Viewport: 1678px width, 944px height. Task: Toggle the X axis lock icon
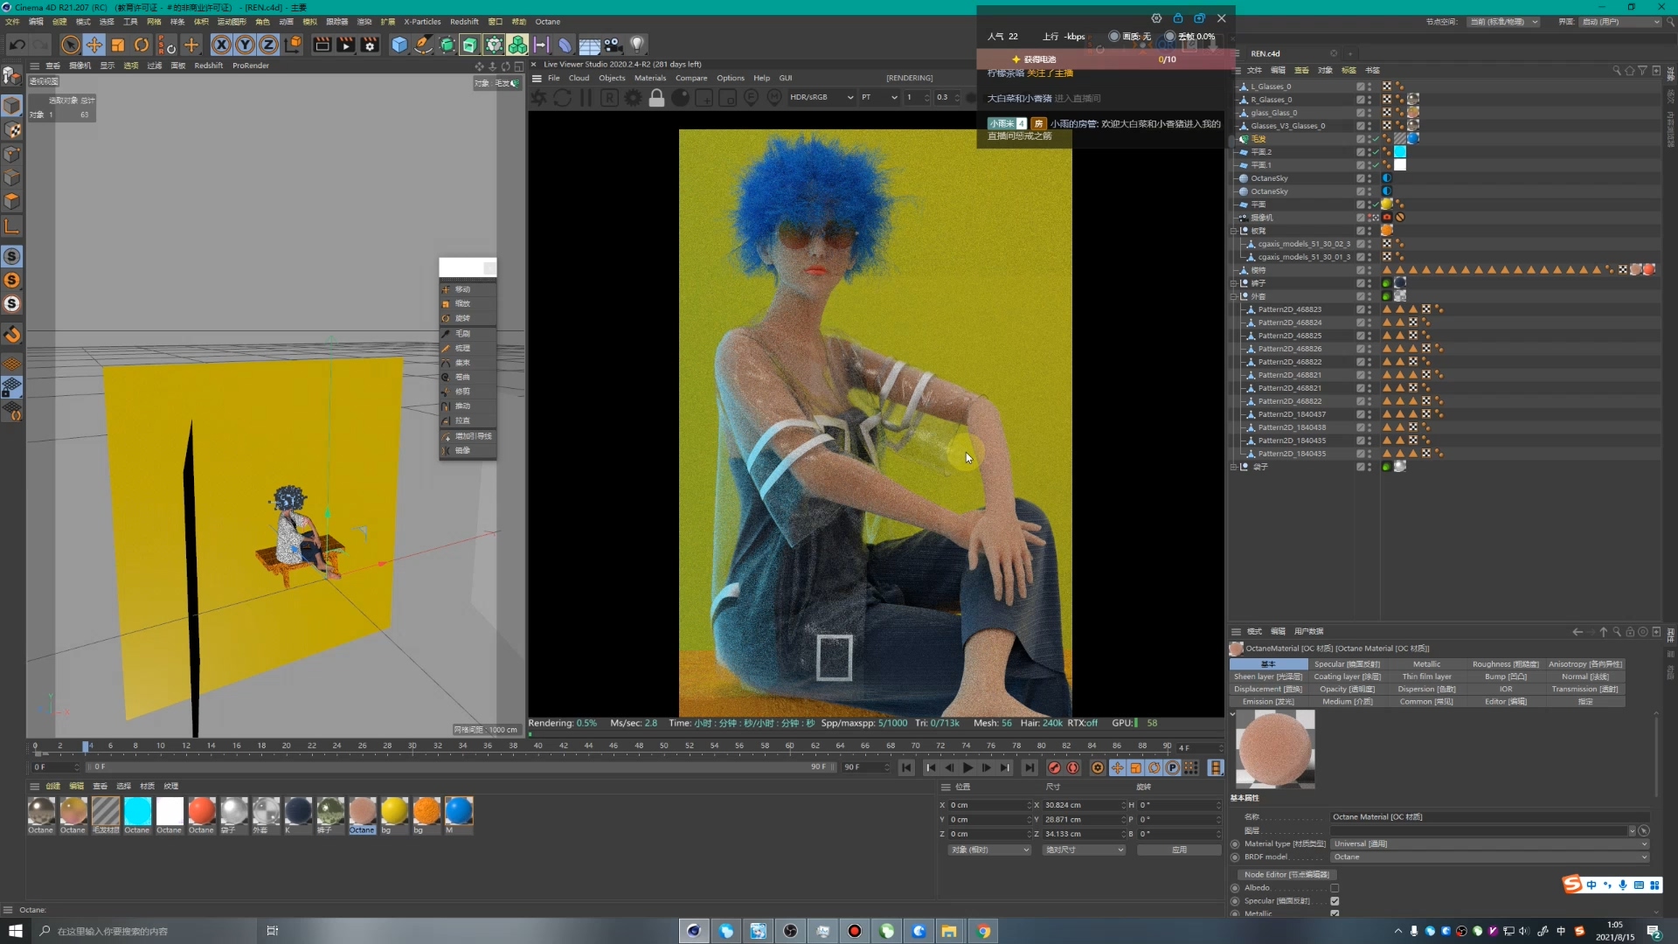[221, 45]
